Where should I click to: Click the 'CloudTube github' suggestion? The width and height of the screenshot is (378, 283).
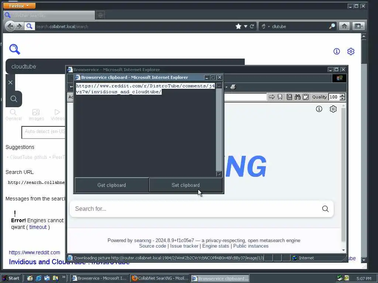point(28,157)
